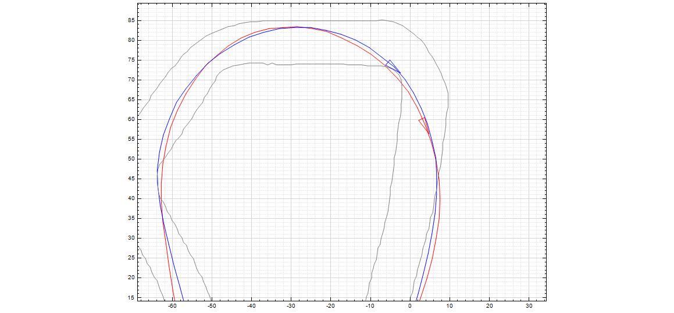Click the -60 label on the horizontal axis
The height and width of the screenshot is (313, 674).
[x=172, y=306]
